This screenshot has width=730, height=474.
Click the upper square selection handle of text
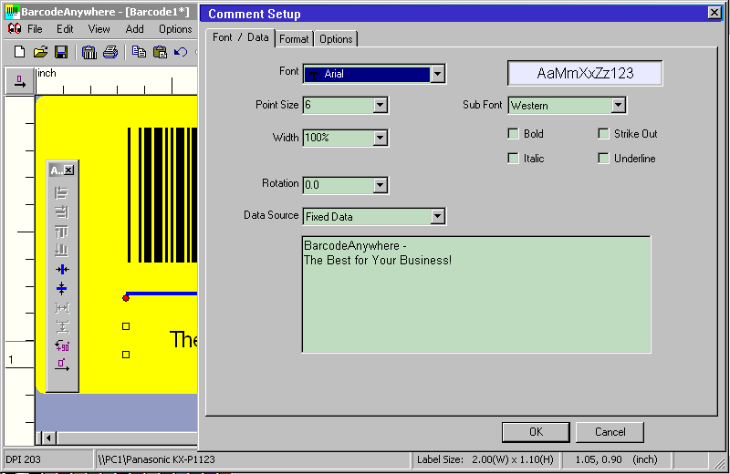(x=126, y=326)
